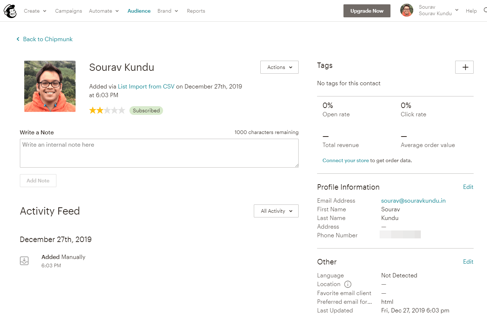Go to Campaigns

tap(69, 11)
